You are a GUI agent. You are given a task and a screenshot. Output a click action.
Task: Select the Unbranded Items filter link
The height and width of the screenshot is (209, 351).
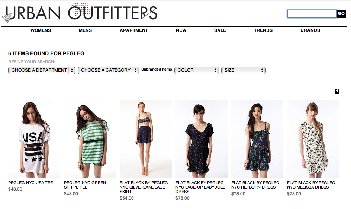pyautogui.click(x=157, y=69)
